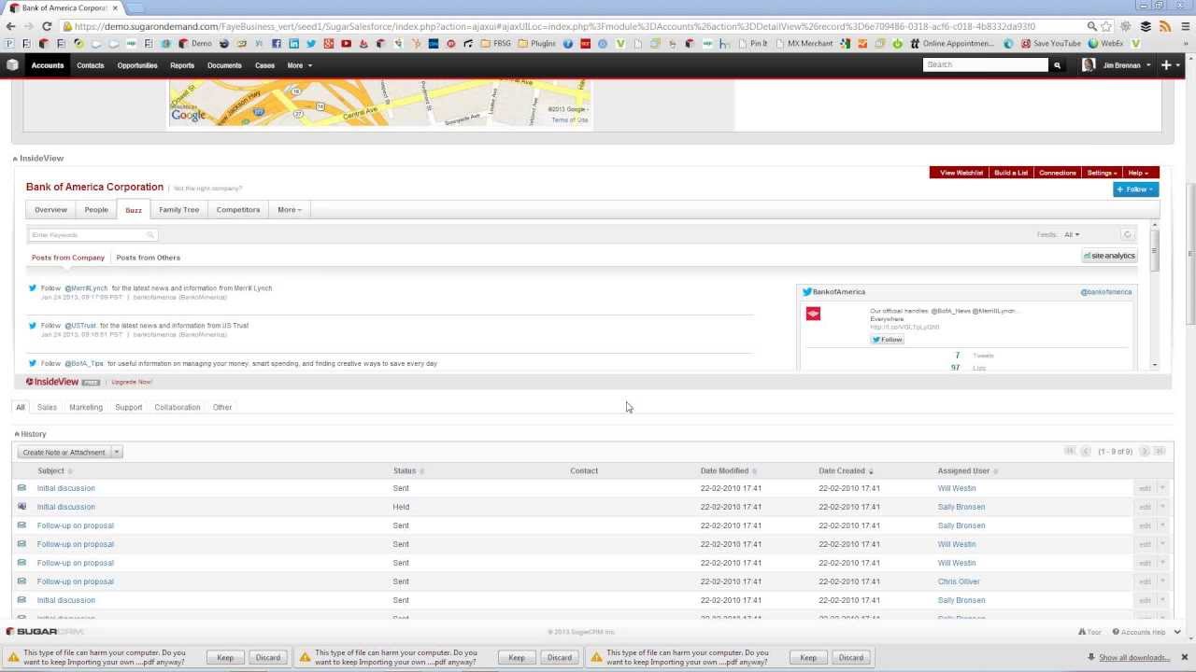This screenshot has width=1196, height=672.
Task: Go to next page of History list
Action: pos(1144,452)
